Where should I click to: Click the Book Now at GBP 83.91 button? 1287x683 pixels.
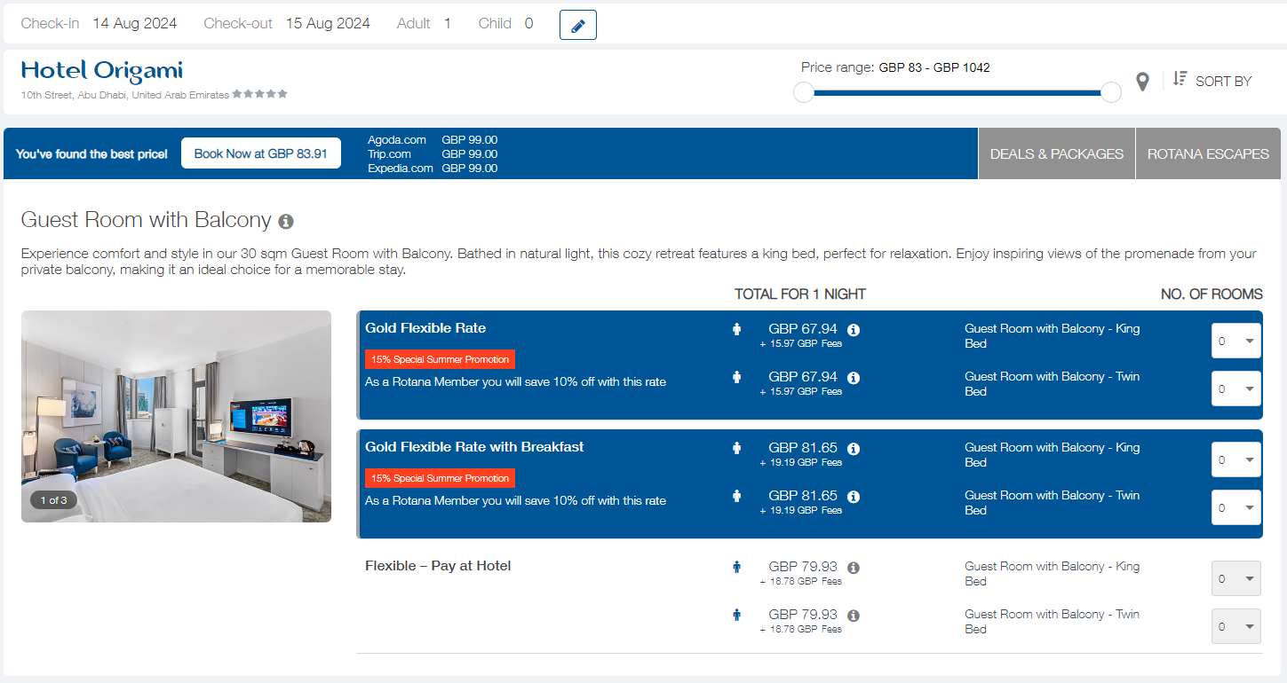pyautogui.click(x=261, y=153)
